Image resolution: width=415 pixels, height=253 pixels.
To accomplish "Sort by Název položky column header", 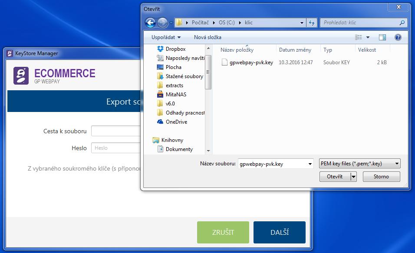I will (x=237, y=50).
